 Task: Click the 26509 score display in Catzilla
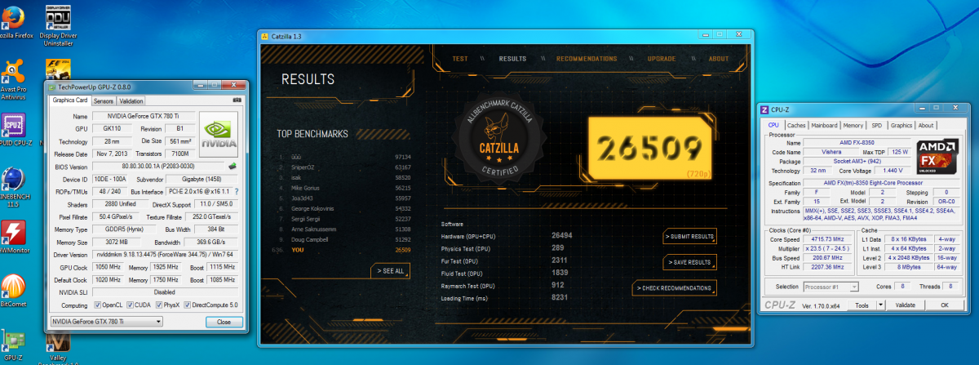(649, 148)
